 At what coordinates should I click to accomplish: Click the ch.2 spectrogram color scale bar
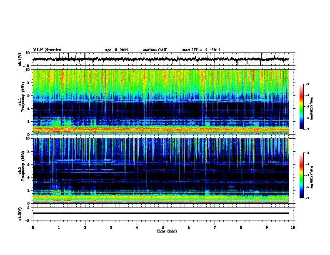(x=302, y=175)
